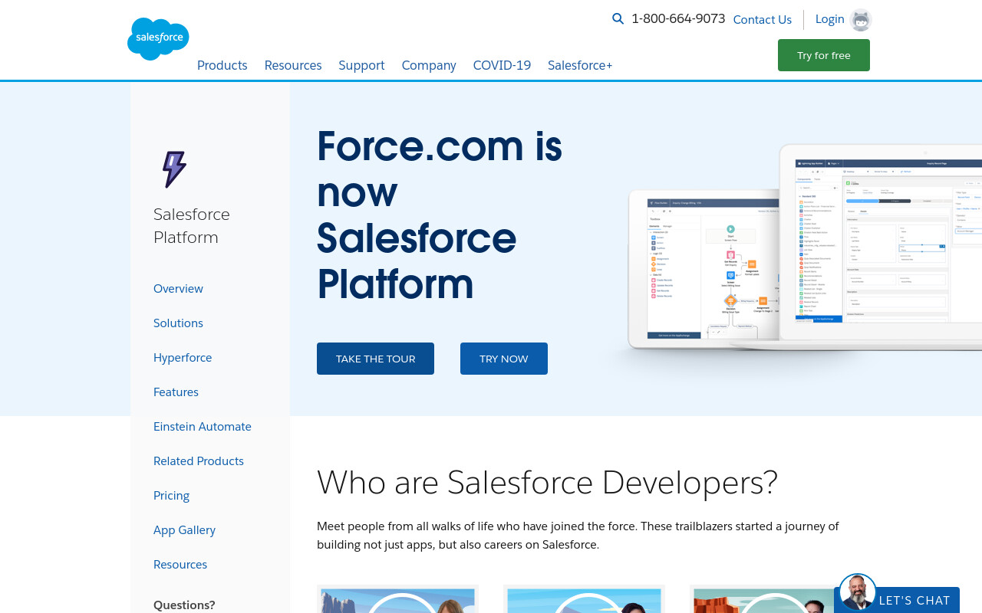Image resolution: width=982 pixels, height=613 pixels.
Task: Click the TRY NOW button
Action: [x=504, y=359]
